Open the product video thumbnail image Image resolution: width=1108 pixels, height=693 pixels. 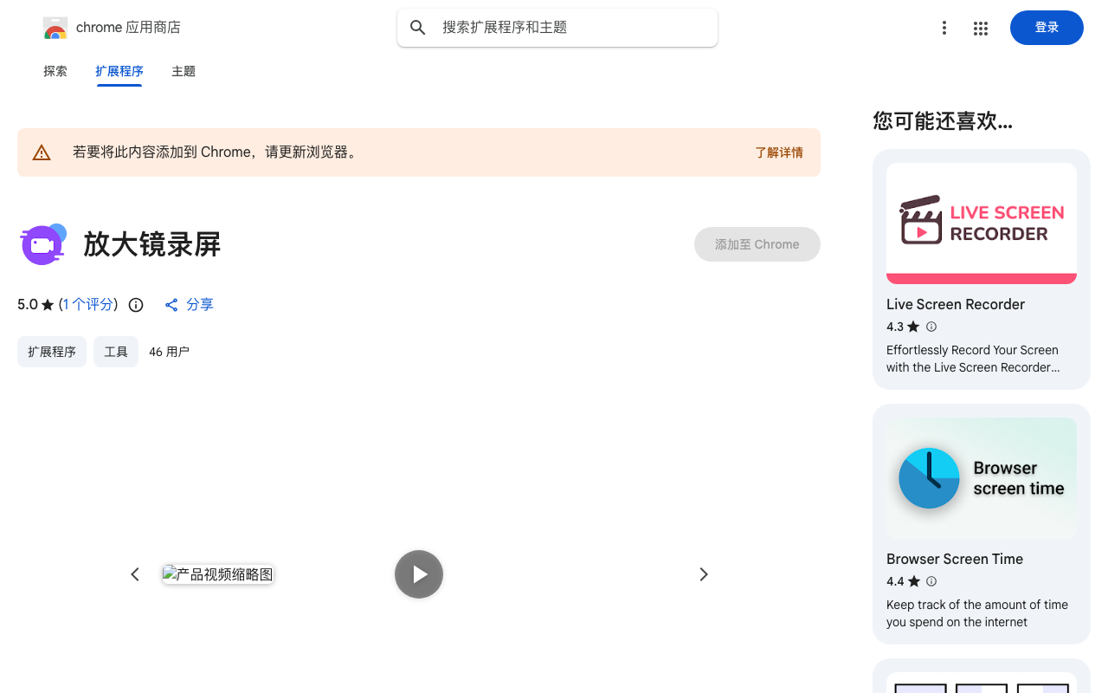pos(218,574)
